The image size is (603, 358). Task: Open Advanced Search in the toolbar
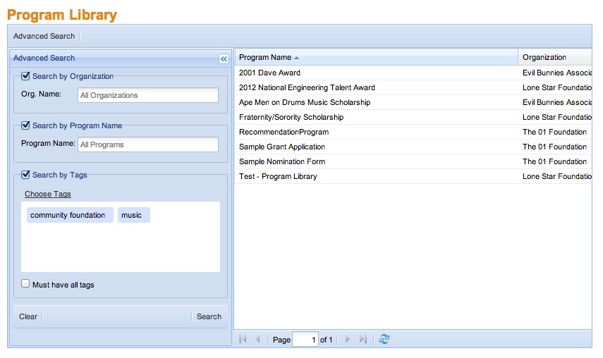[x=44, y=36]
